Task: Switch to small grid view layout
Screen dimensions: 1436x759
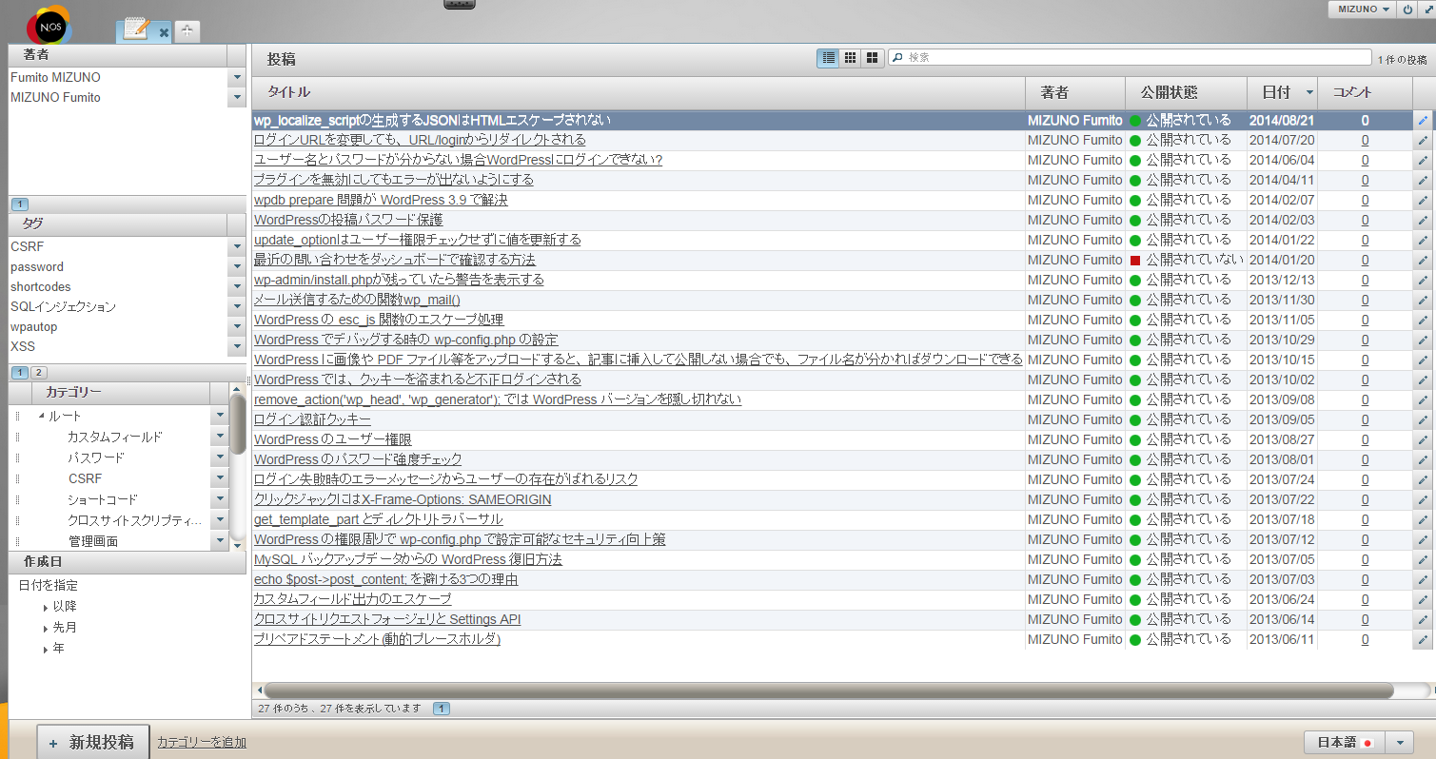Action: click(851, 58)
